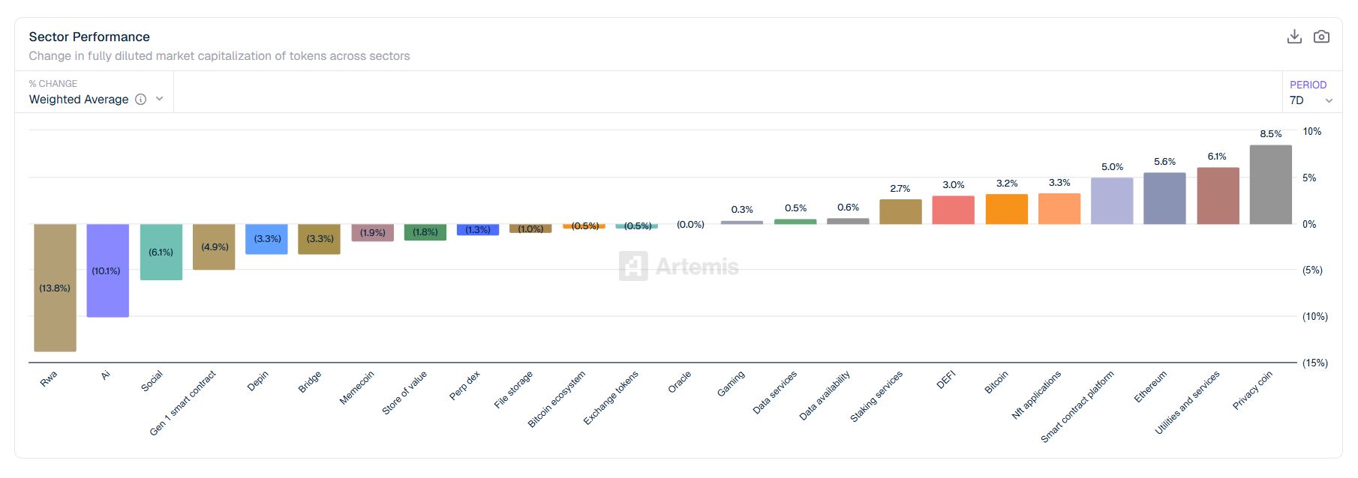The image size is (1358, 478).
Task: Click the Utilities and services bar
Action: coord(1218,196)
